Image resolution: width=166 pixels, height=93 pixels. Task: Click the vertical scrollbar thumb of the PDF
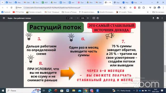click(165, 69)
